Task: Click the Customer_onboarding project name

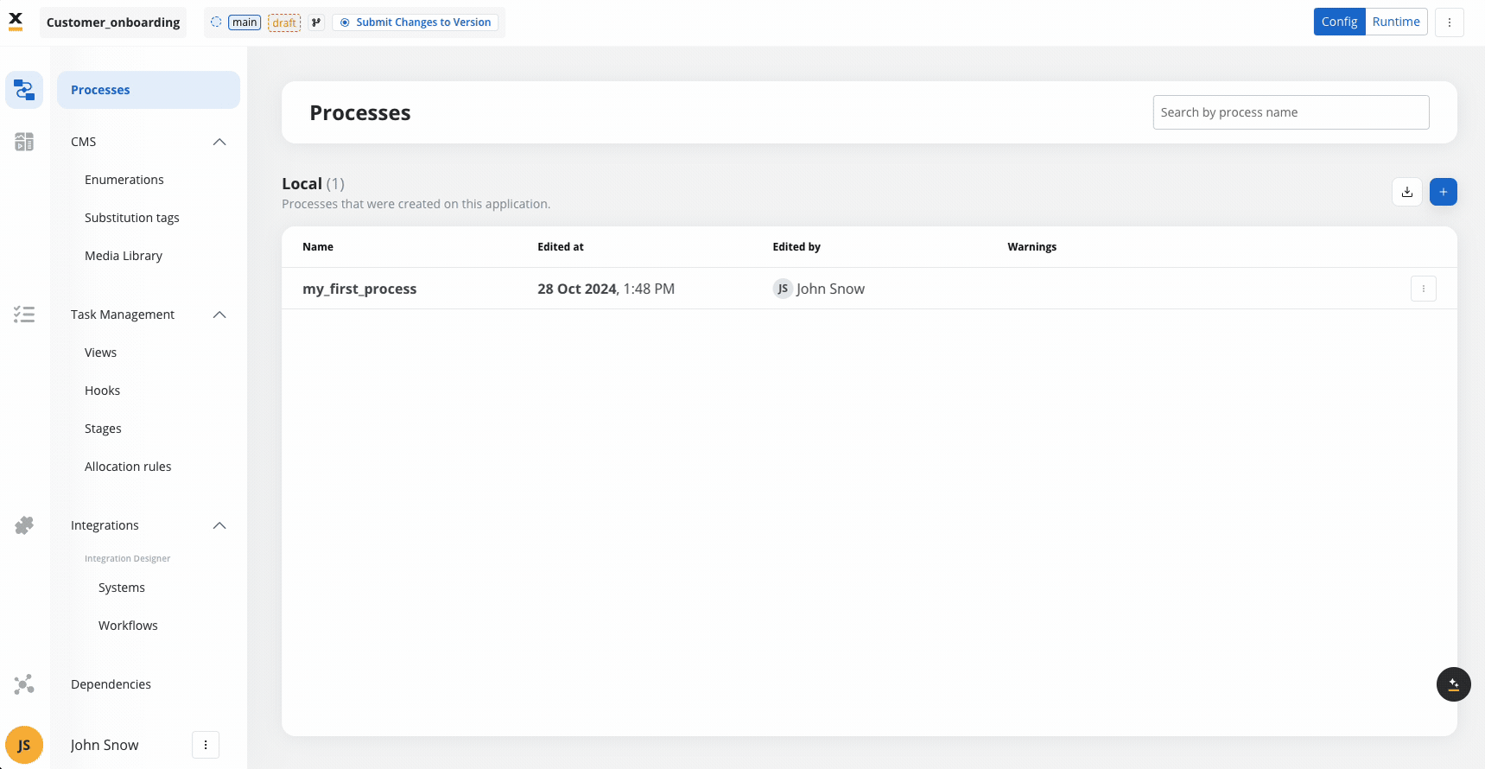Action: pyautogui.click(x=113, y=22)
